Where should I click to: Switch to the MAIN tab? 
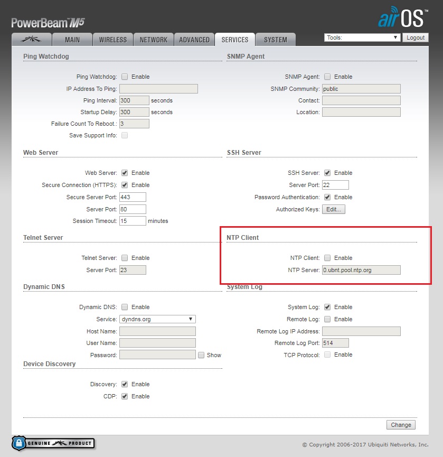pos(72,40)
